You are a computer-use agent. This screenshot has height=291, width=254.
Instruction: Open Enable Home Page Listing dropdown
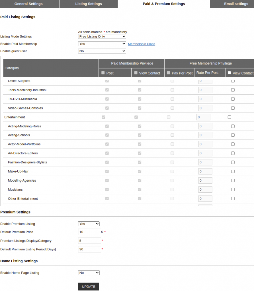tap(89, 273)
